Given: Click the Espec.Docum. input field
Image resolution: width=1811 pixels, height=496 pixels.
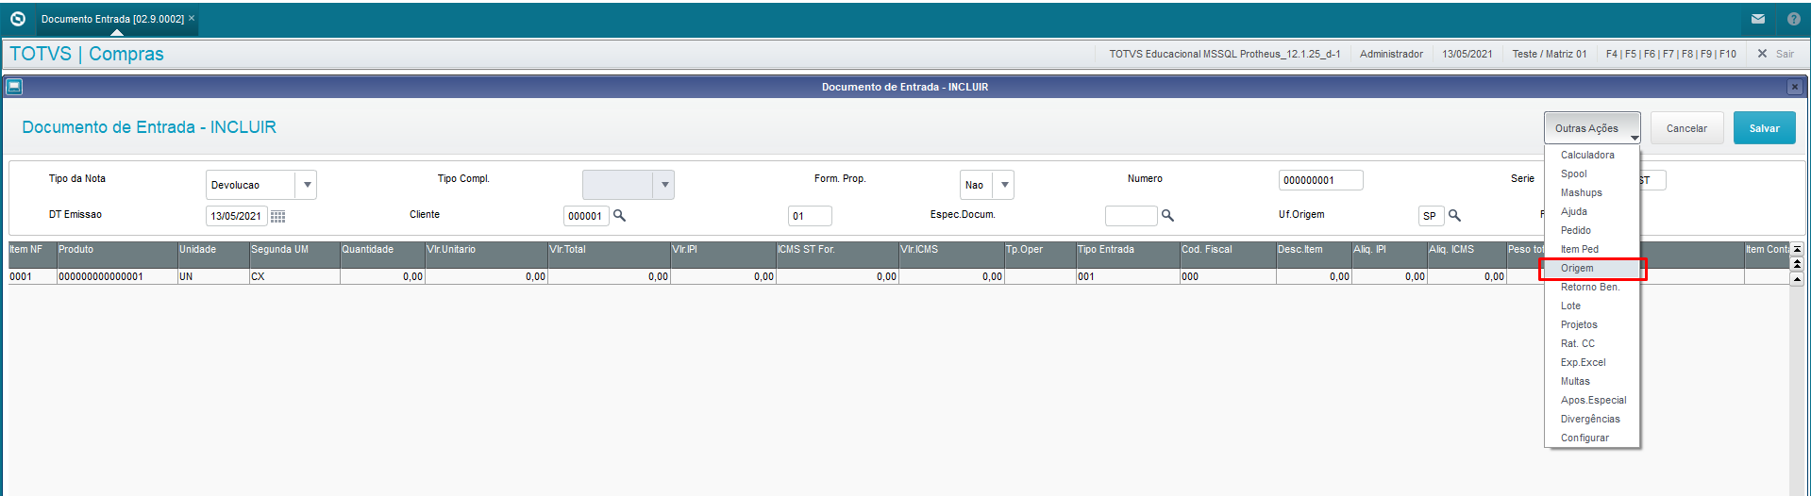Looking at the screenshot, I should click(x=1131, y=216).
